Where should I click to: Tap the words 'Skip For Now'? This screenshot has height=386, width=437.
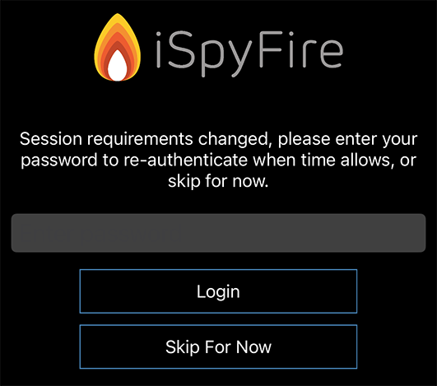coord(218,347)
